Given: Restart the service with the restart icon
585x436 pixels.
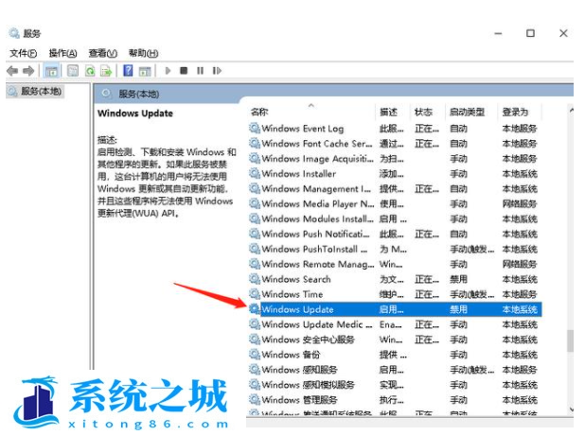Looking at the screenshot, I should coord(217,70).
